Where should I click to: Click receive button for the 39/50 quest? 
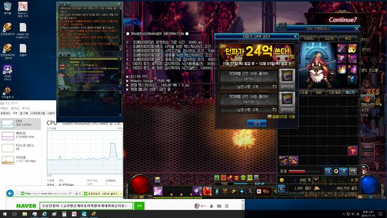click(287, 87)
